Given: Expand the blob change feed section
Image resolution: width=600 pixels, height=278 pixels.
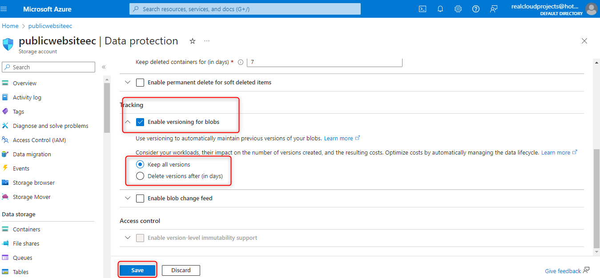Looking at the screenshot, I should (x=128, y=199).
